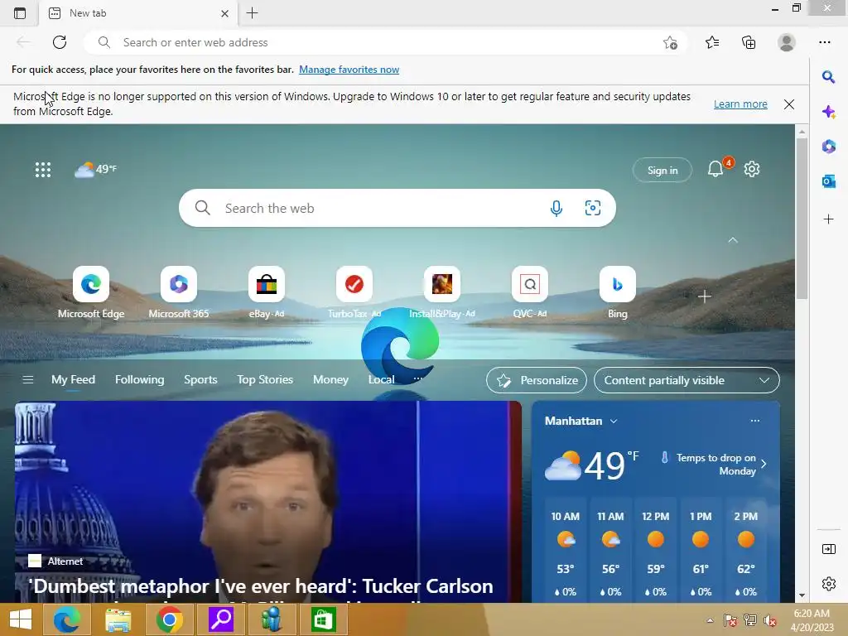Expand the Temps to drop on Monday arrow
Screen dimensions: 848x636
coord(764,464)
